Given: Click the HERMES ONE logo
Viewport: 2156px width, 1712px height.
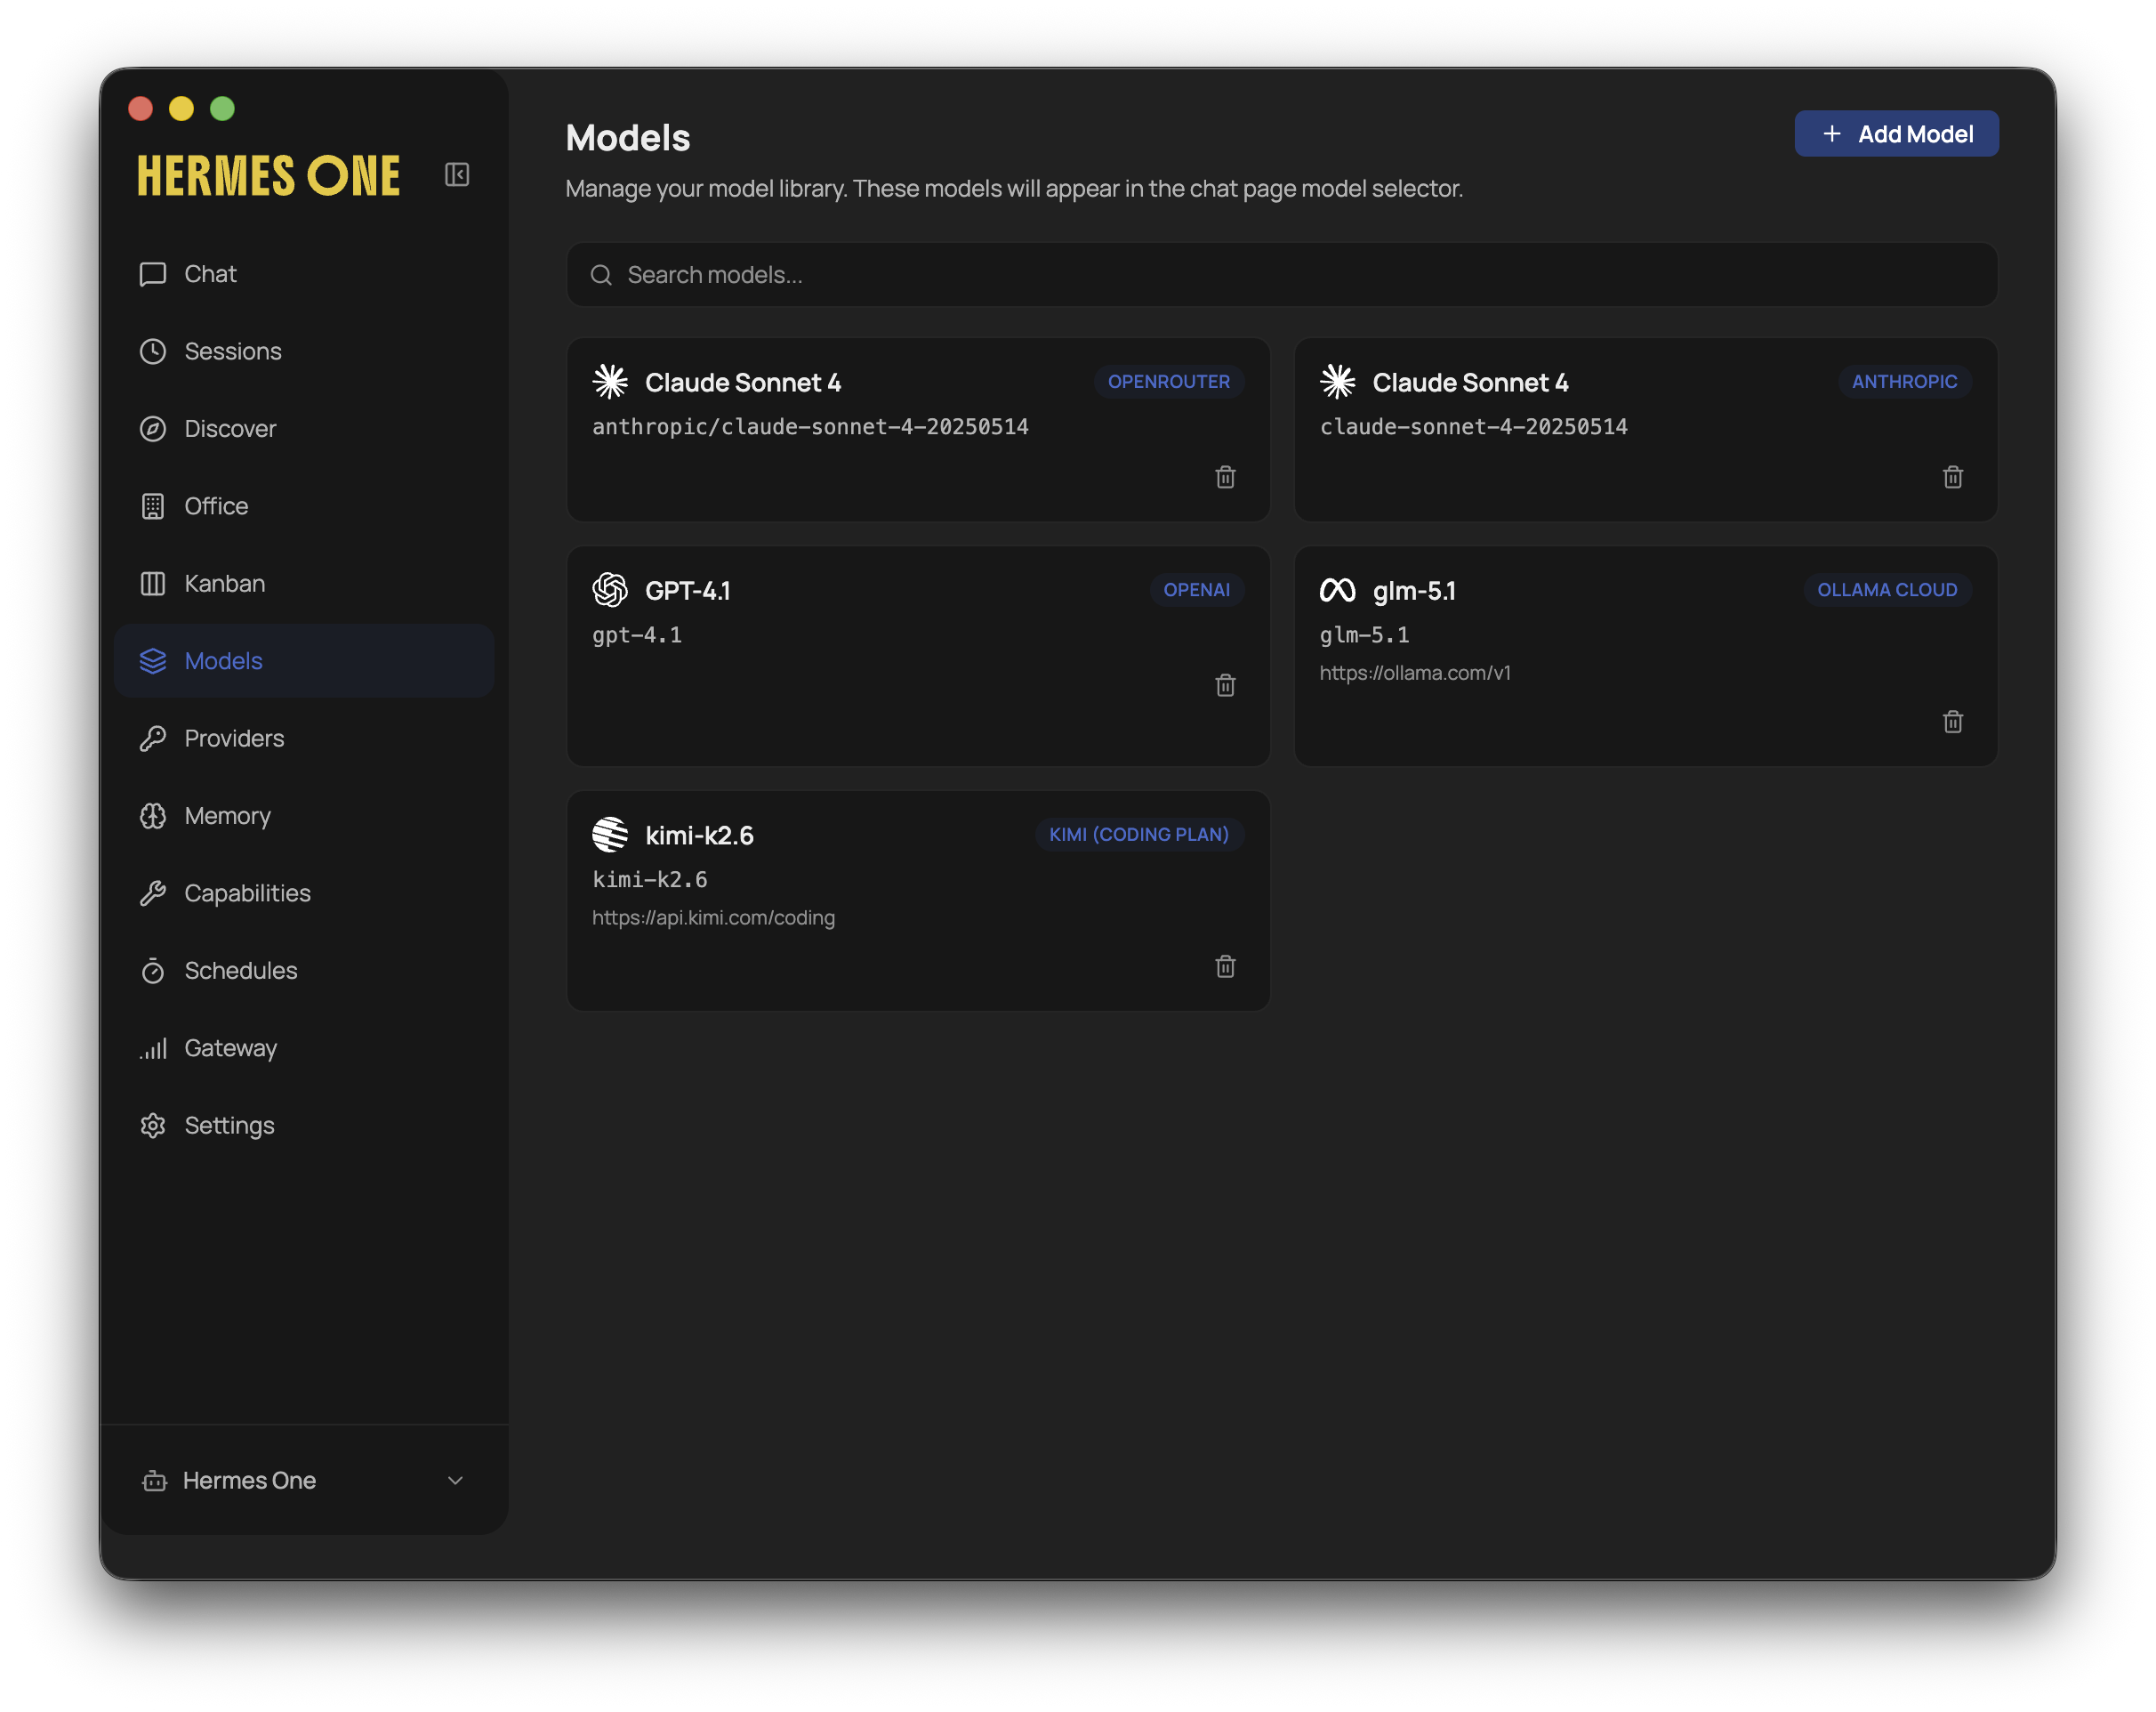Looking at the screenshot, I should click(268, 176).
